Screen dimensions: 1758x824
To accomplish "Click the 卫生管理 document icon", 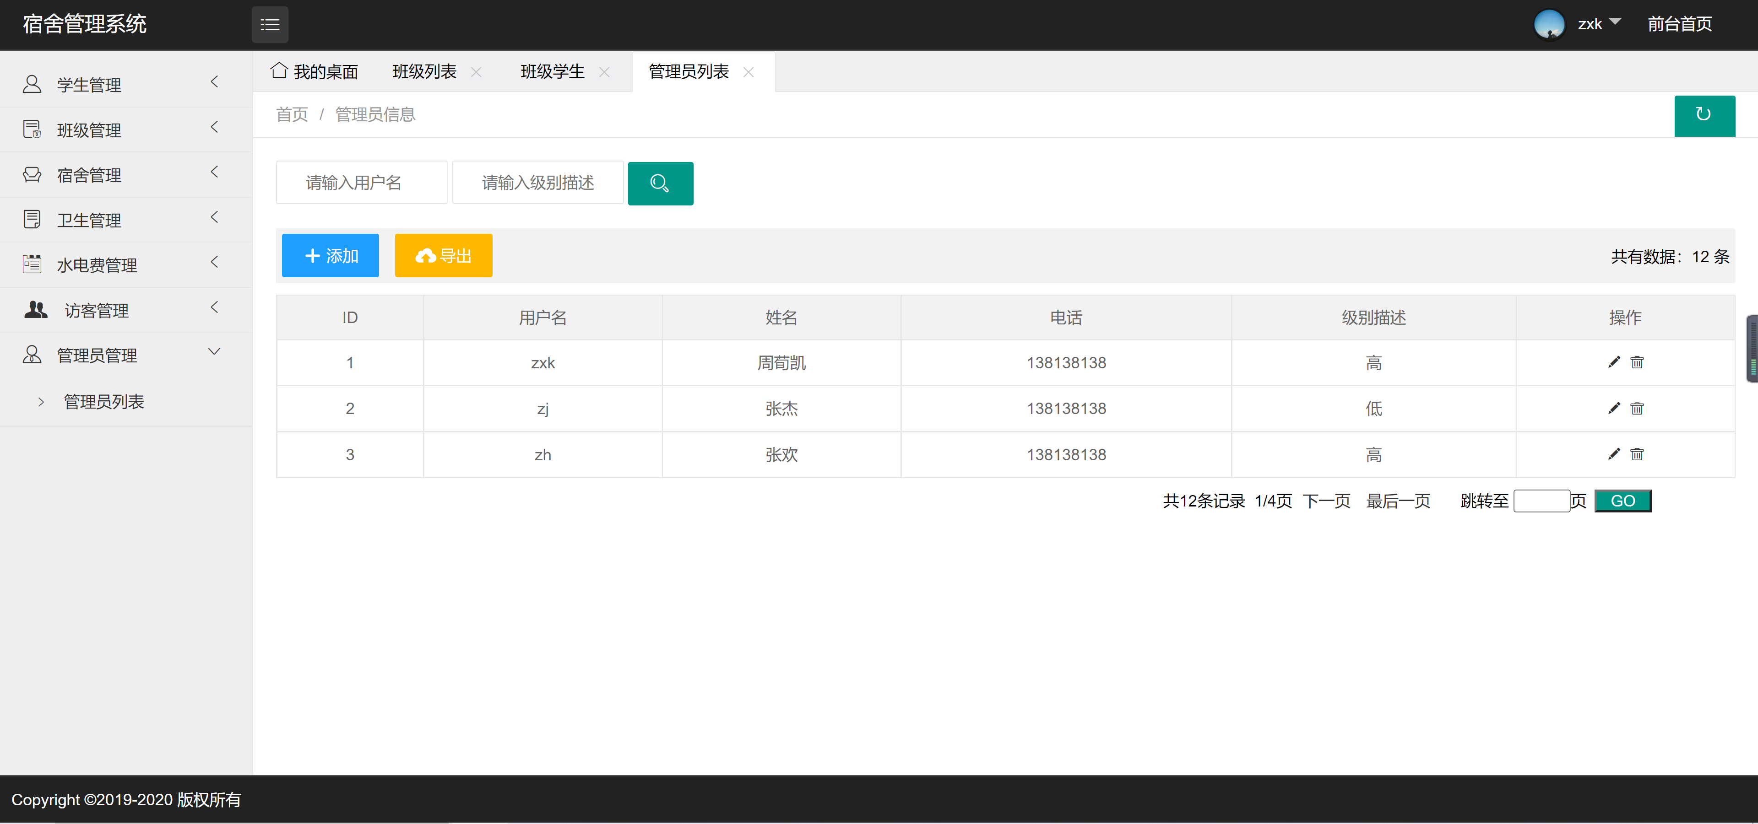I will click(x=32, y=219).
